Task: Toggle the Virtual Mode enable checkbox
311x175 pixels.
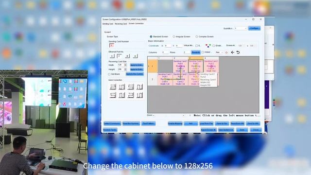Action: tap(196, 46)
